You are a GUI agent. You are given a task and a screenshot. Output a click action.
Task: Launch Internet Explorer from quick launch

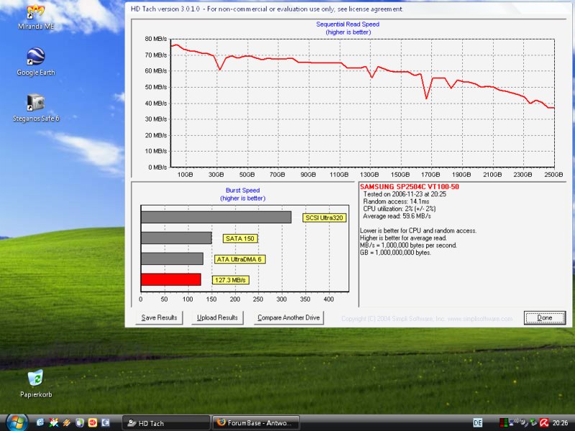point(40,422)
